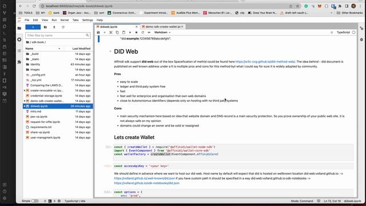Click the sdk-book breadcrumb path
Image resolution: width=366 pixels, height=206 pixels.
pos(38,42)
